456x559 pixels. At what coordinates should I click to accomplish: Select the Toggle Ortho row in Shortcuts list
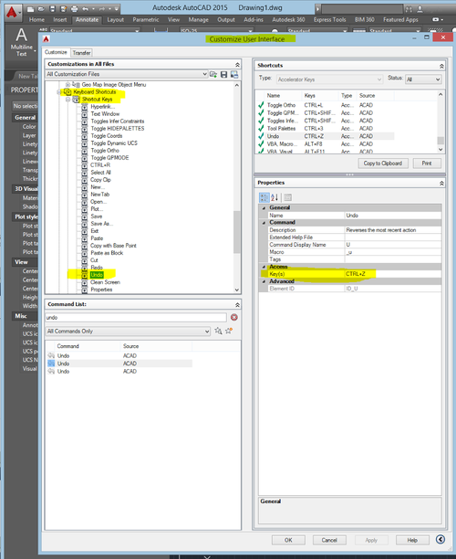(325, 105)
